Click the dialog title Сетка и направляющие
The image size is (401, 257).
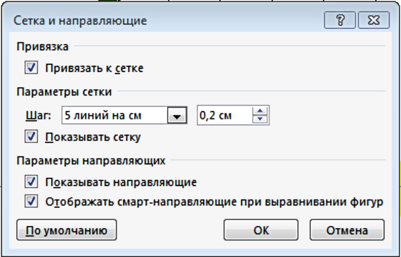[x=80, y=21]
